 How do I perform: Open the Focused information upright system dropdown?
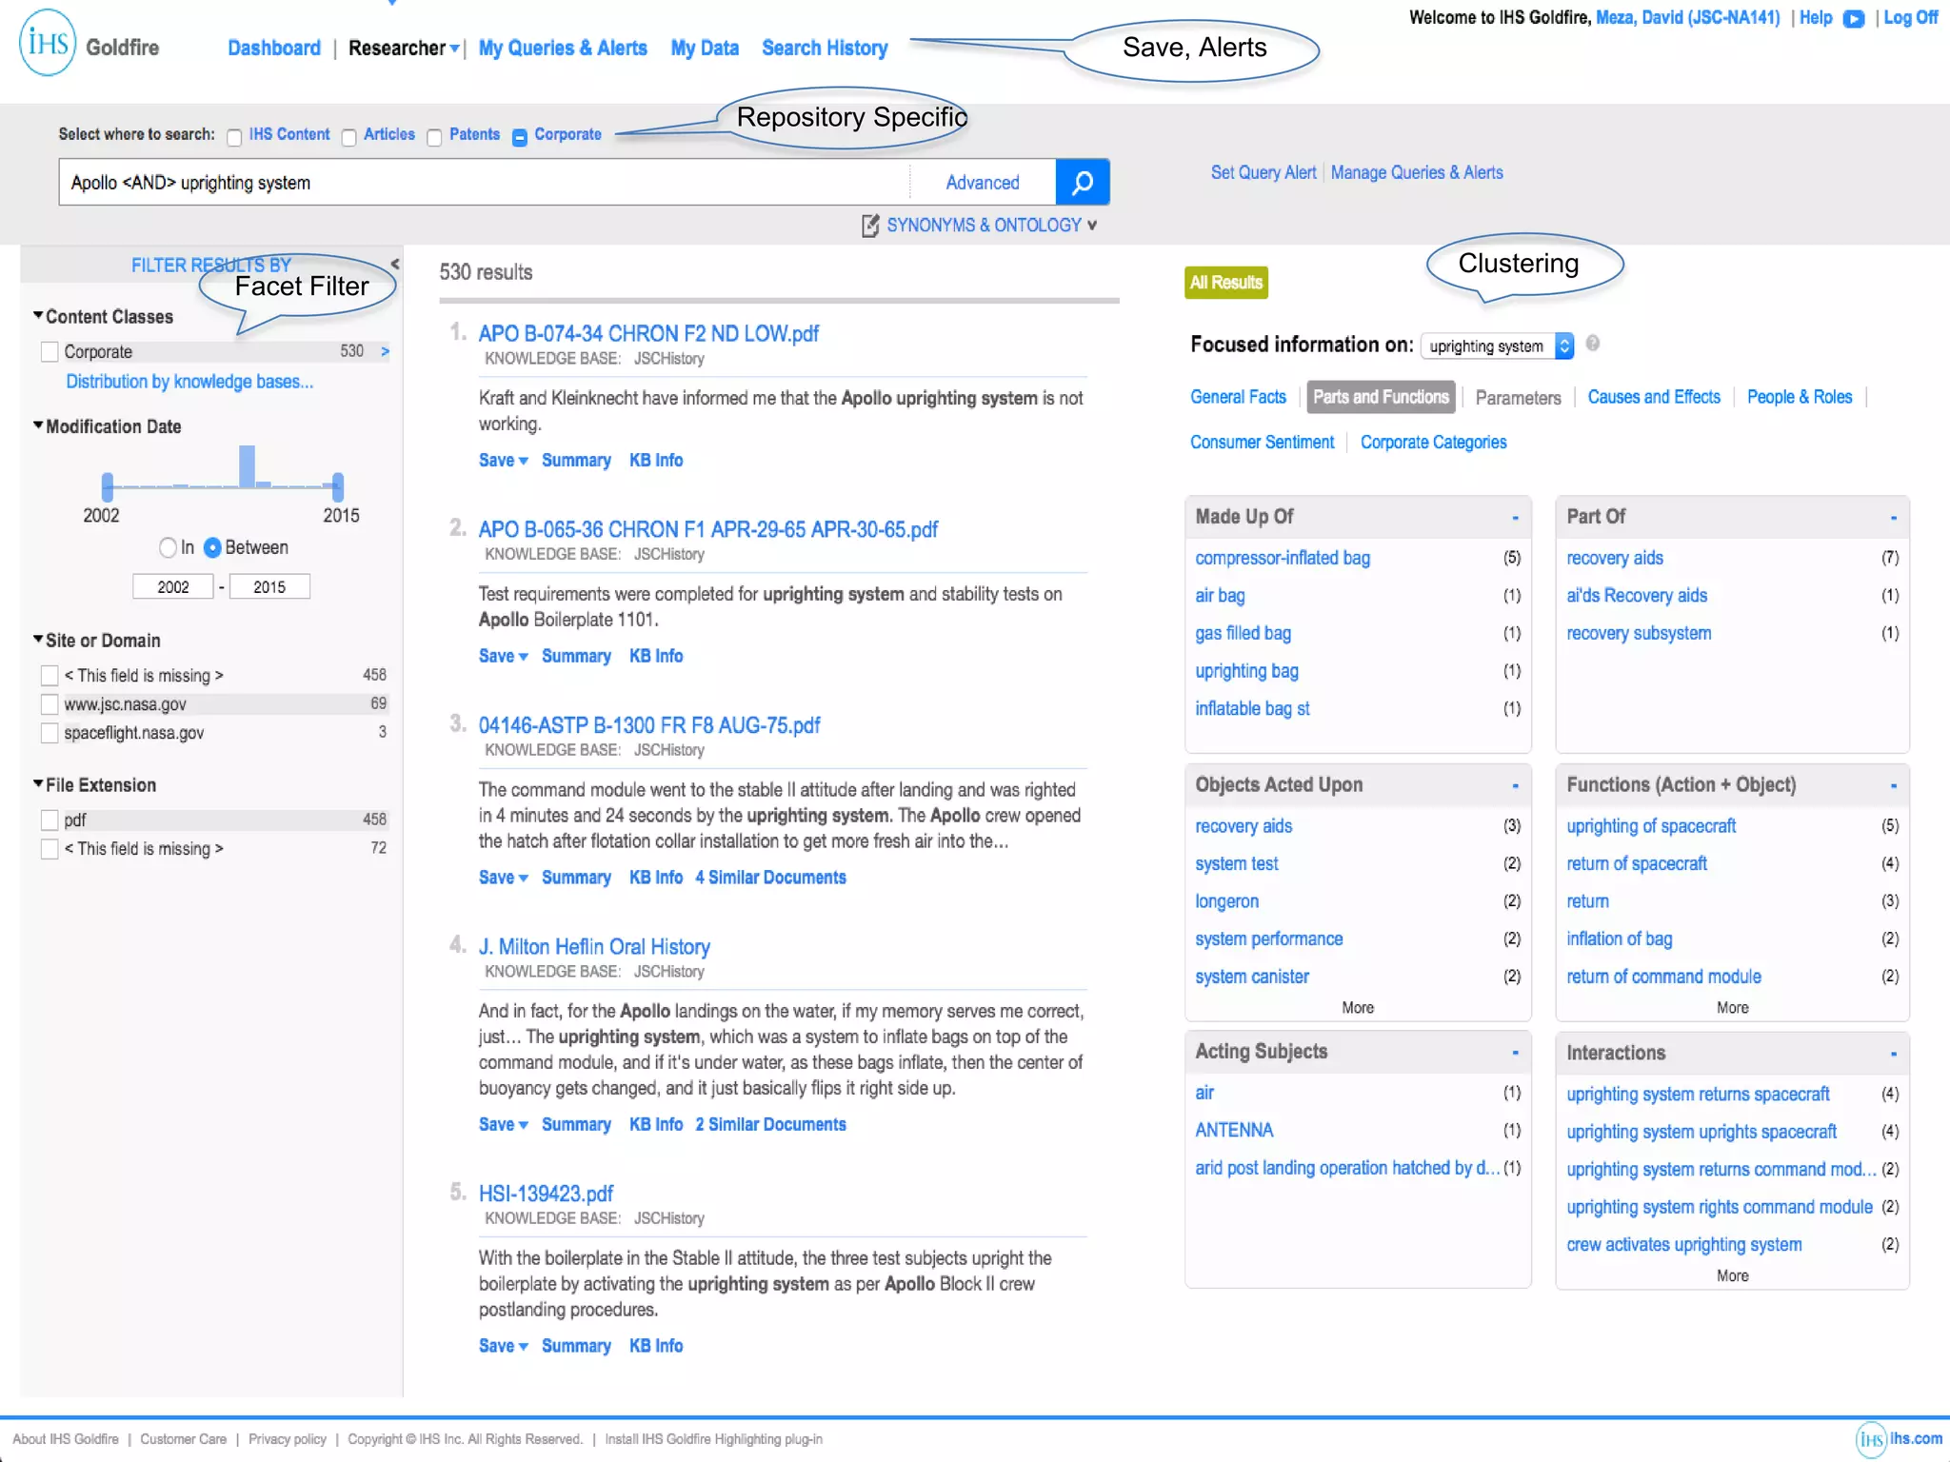[1497, 346]
